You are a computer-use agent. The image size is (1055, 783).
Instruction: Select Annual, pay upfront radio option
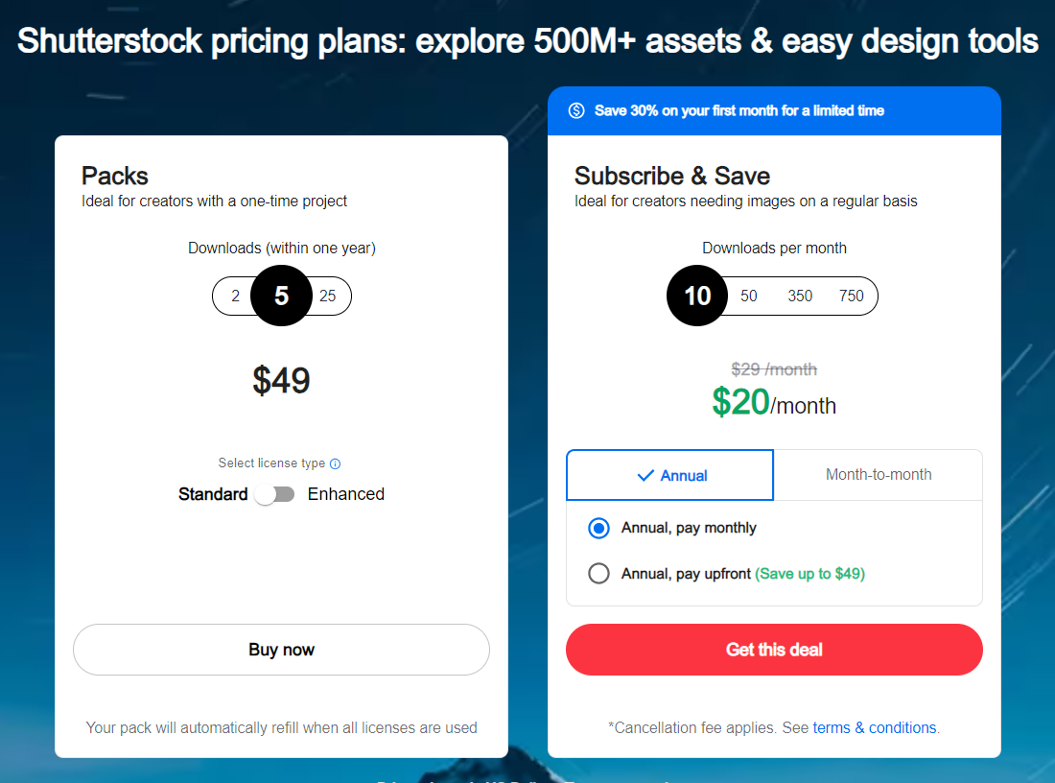(x=598, y=574)
